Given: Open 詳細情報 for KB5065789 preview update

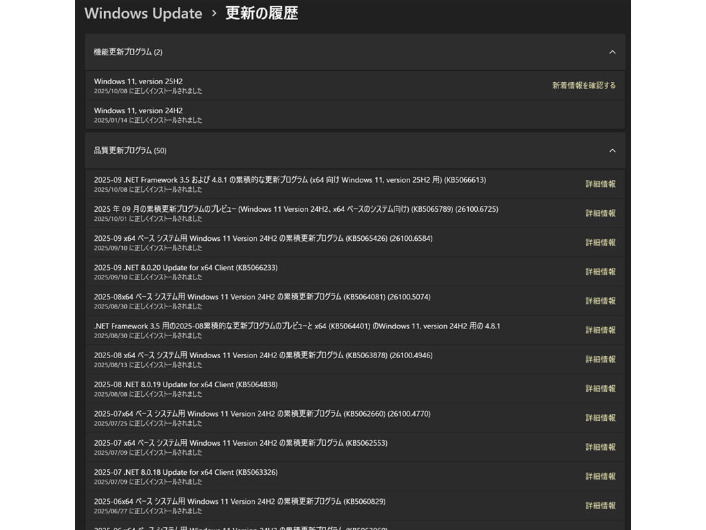Looking at the screenshot, I should tap(600, 213).
